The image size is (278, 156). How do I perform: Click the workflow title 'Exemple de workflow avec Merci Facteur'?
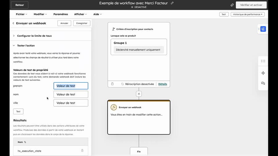(x=133, y=3)
